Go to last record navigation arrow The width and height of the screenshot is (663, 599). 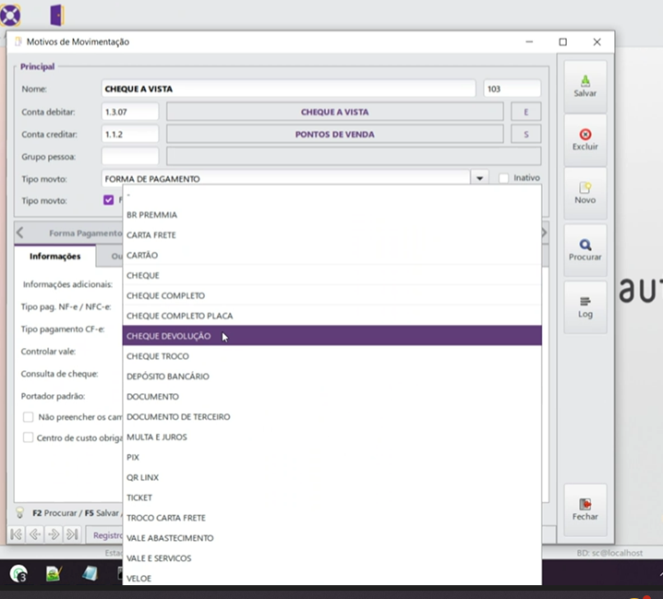72,534
